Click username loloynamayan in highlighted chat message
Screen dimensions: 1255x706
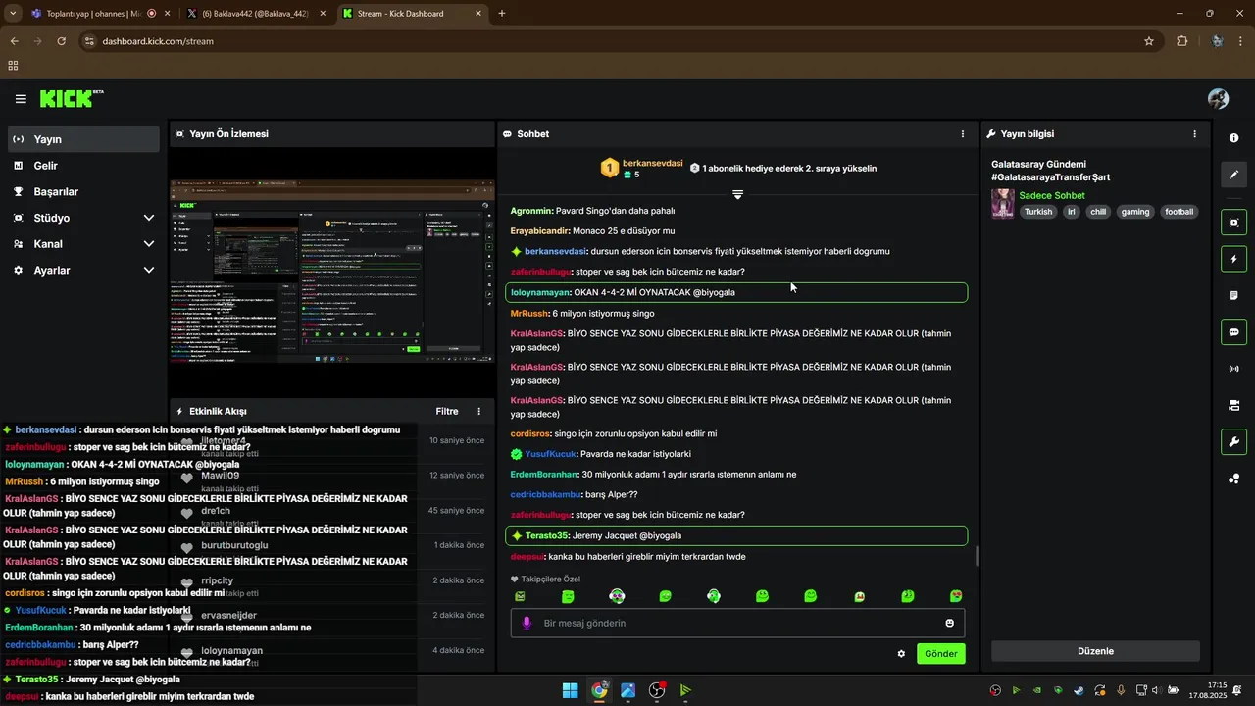point(540,292)
